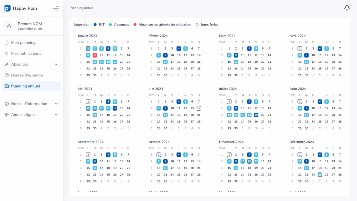Screen dimensions: 357x201
Task: Go to Mes notifications page
Action: click(x=26, y=53)
